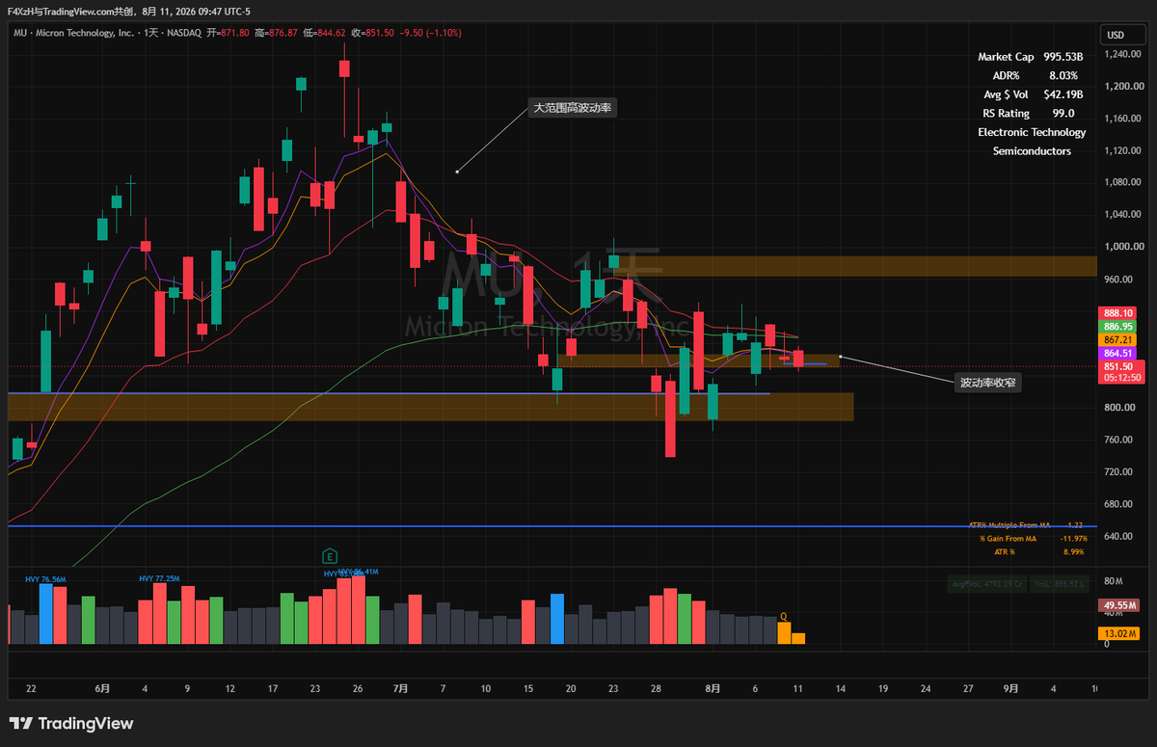Click the 49.55M volume label

click(x=1119, y=606)
